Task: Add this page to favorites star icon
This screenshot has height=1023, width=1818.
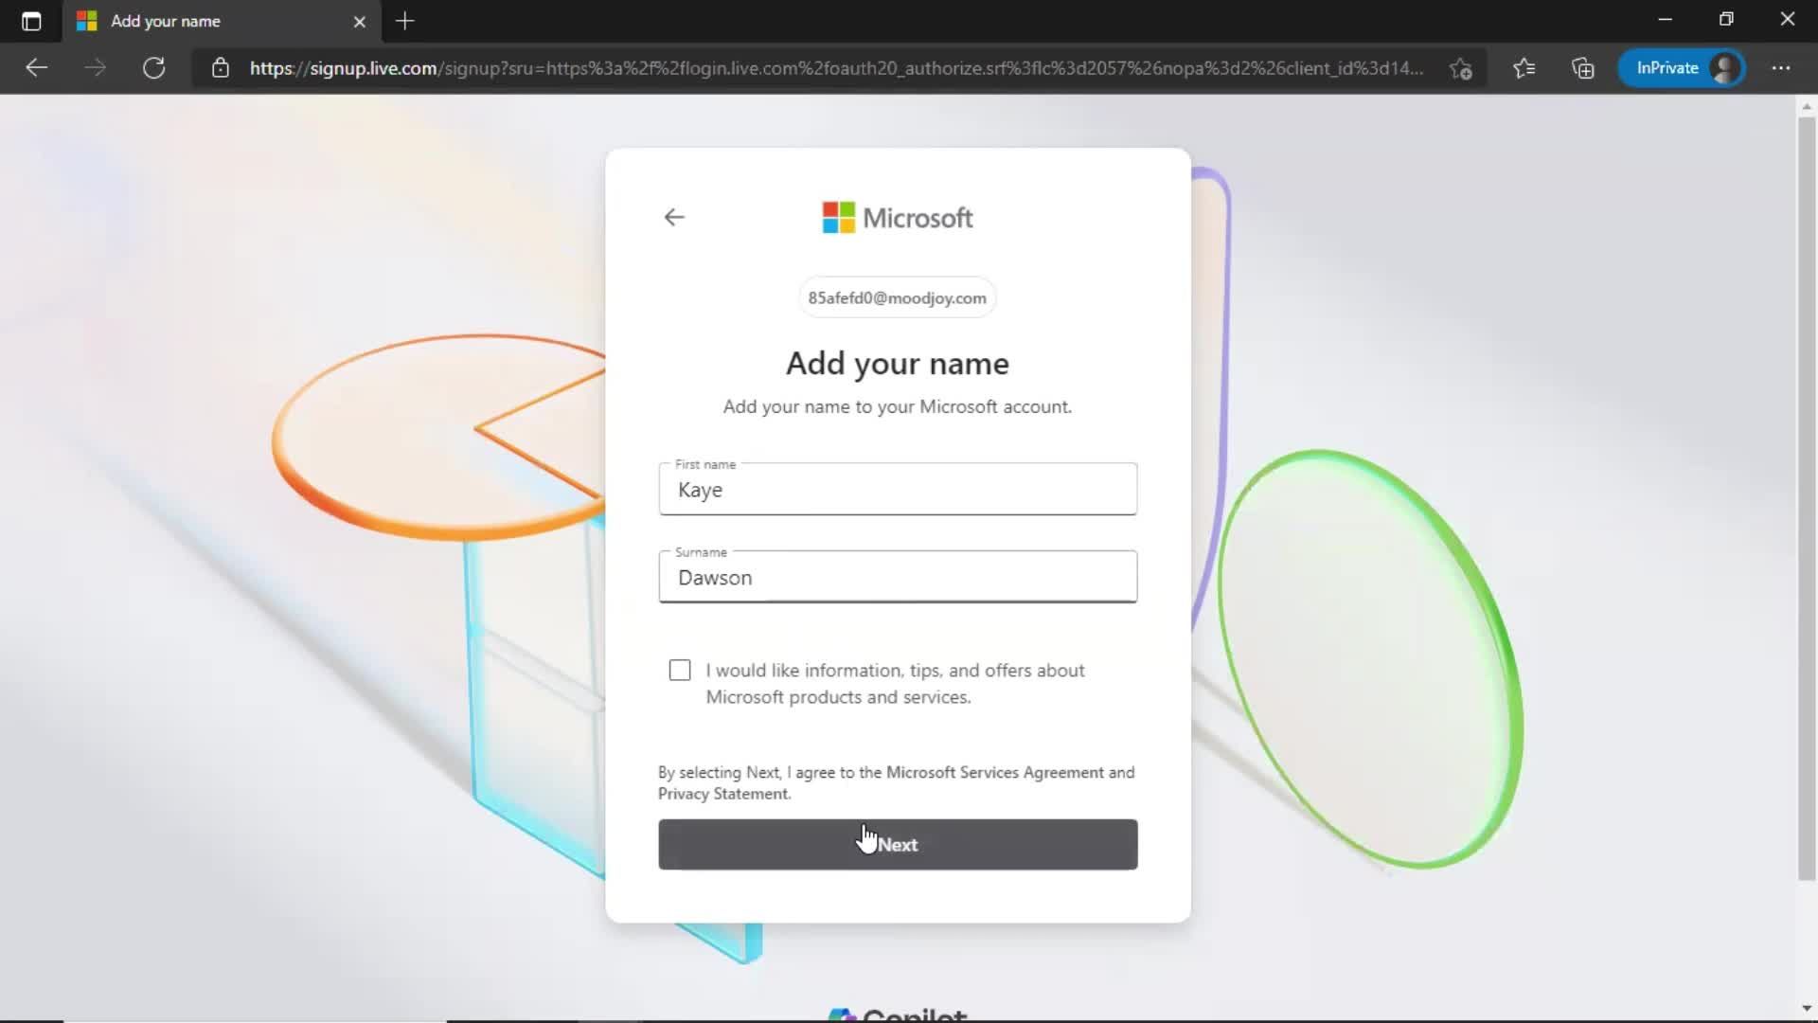Action: [1460, 68]
